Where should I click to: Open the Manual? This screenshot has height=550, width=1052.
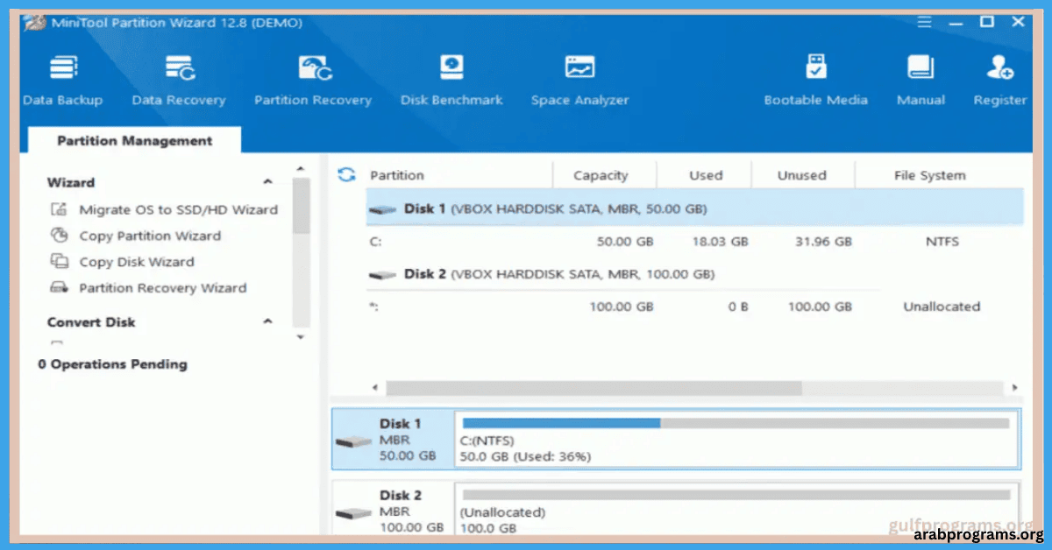[x=920, y=81]
